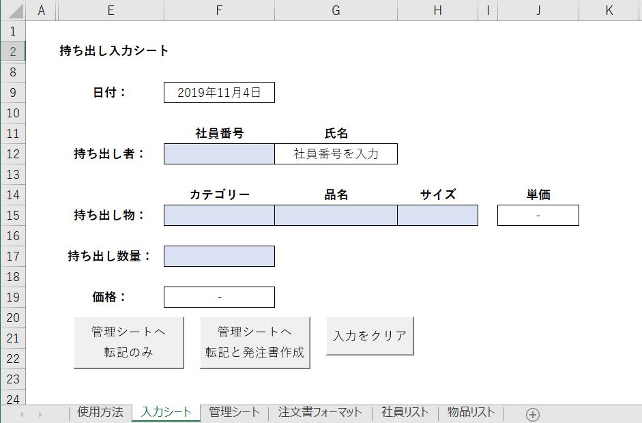642x423 pixels.
Task: Click the カテゴリー heading text
Action: point(220,195)
